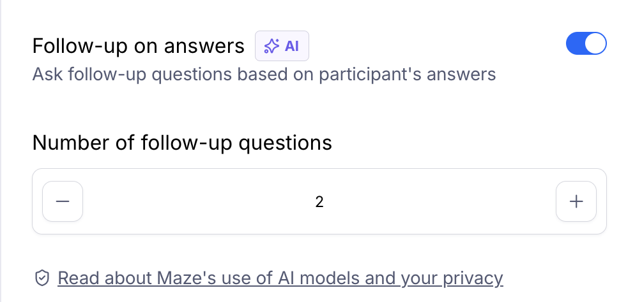Click the follow-up count value 2
The image size is (635, 302).
point(319,202)
